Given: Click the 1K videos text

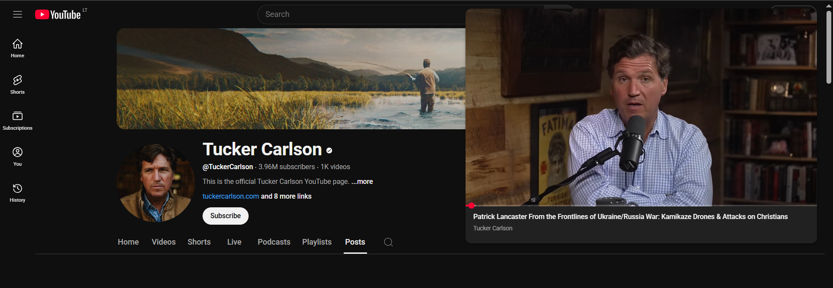Looking at the screenshot, I should coord(335,167).
